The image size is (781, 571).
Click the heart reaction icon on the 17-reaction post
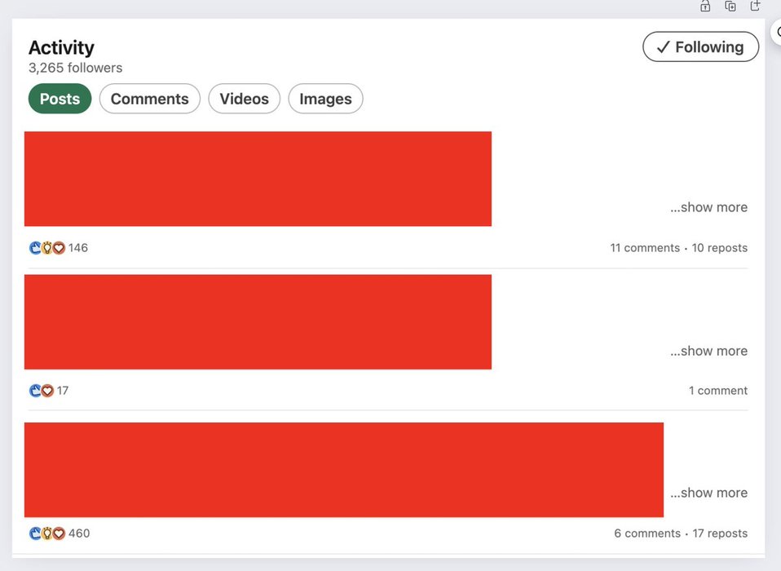click(47, 391)
